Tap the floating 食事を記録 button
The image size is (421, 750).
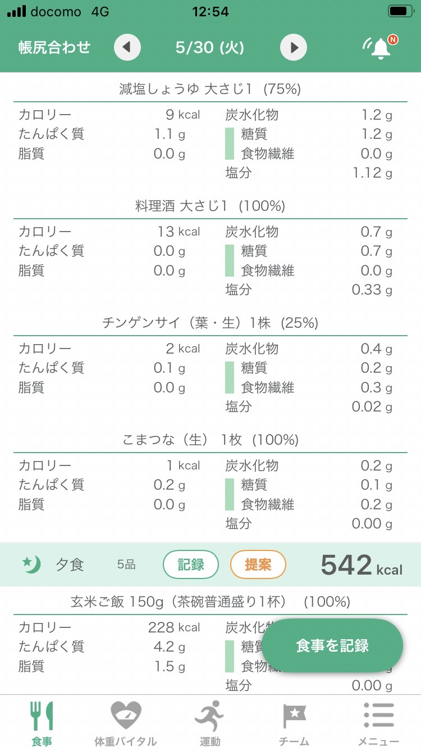click(x=332, y=645)
